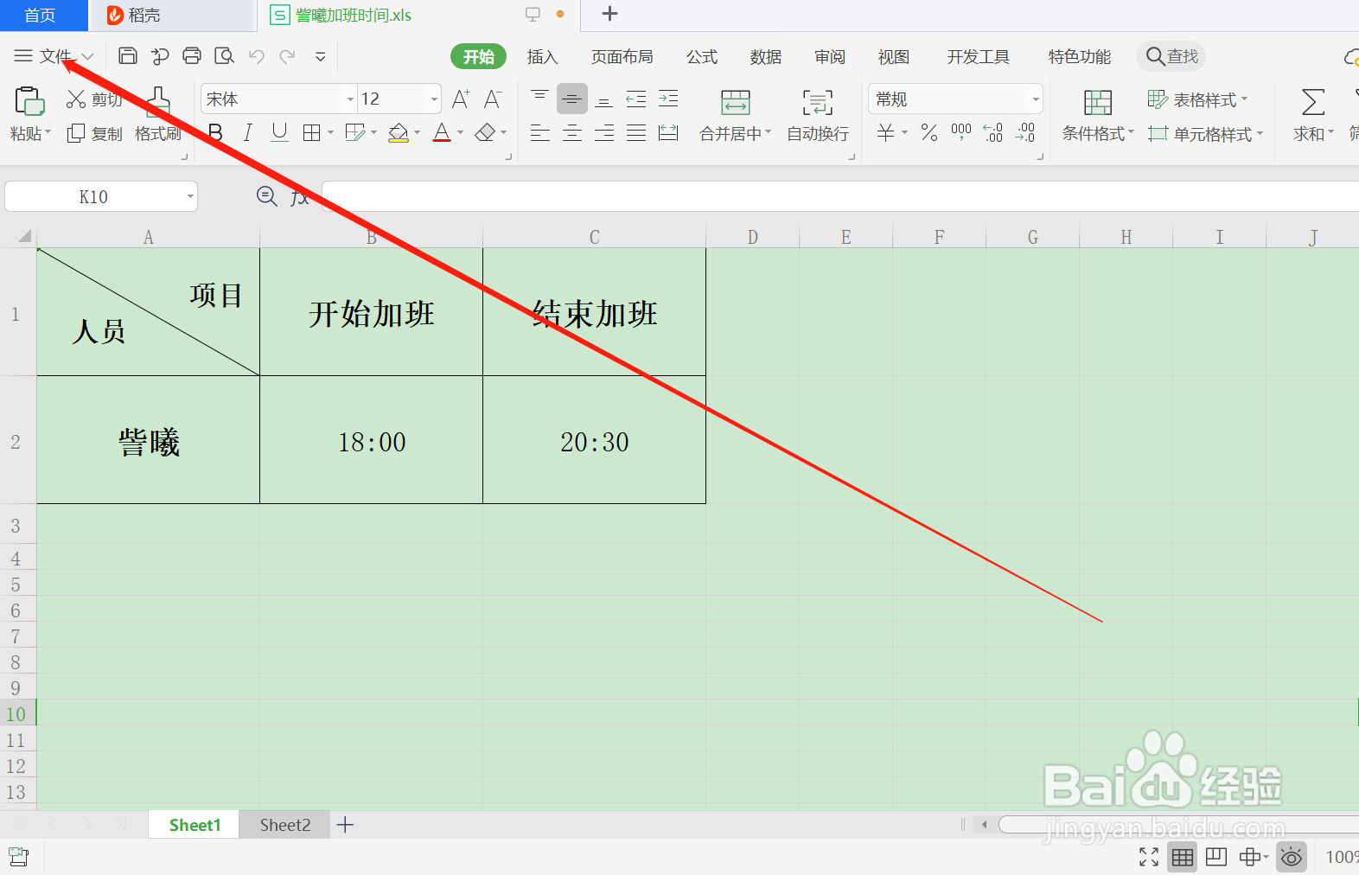Click AutoSum (求和) sigma

point(1313,114)
